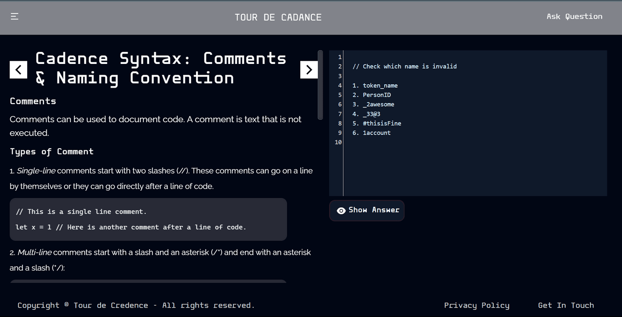
Task: Click the line '6. 1account' in editor
Action: tap(371, 133)
